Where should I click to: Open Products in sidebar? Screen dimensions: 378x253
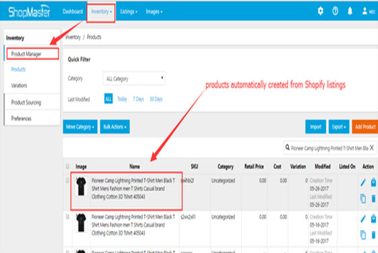18,69
